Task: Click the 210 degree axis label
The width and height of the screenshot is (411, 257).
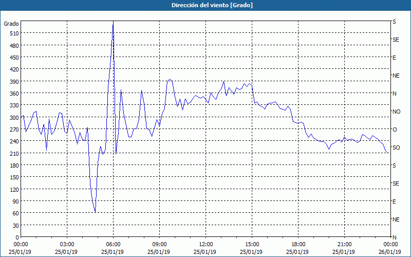Action: (x=14, y=154)
